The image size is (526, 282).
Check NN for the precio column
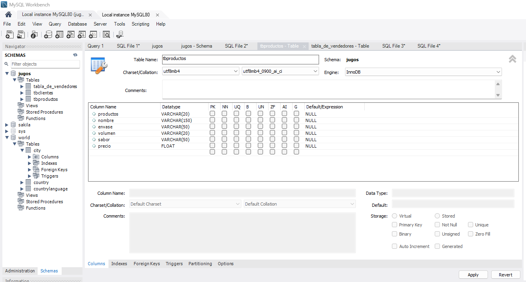pos(224,146)
